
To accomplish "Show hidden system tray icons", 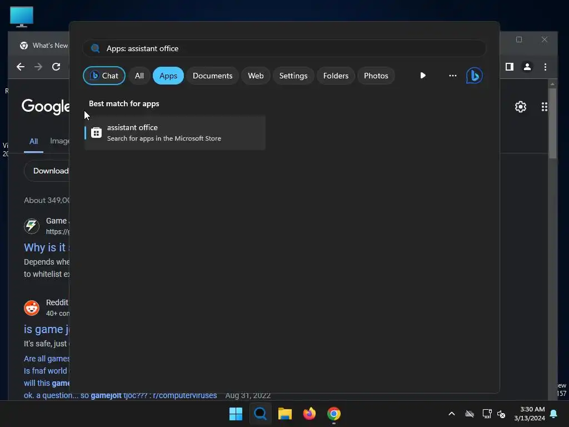I will 452,414.
